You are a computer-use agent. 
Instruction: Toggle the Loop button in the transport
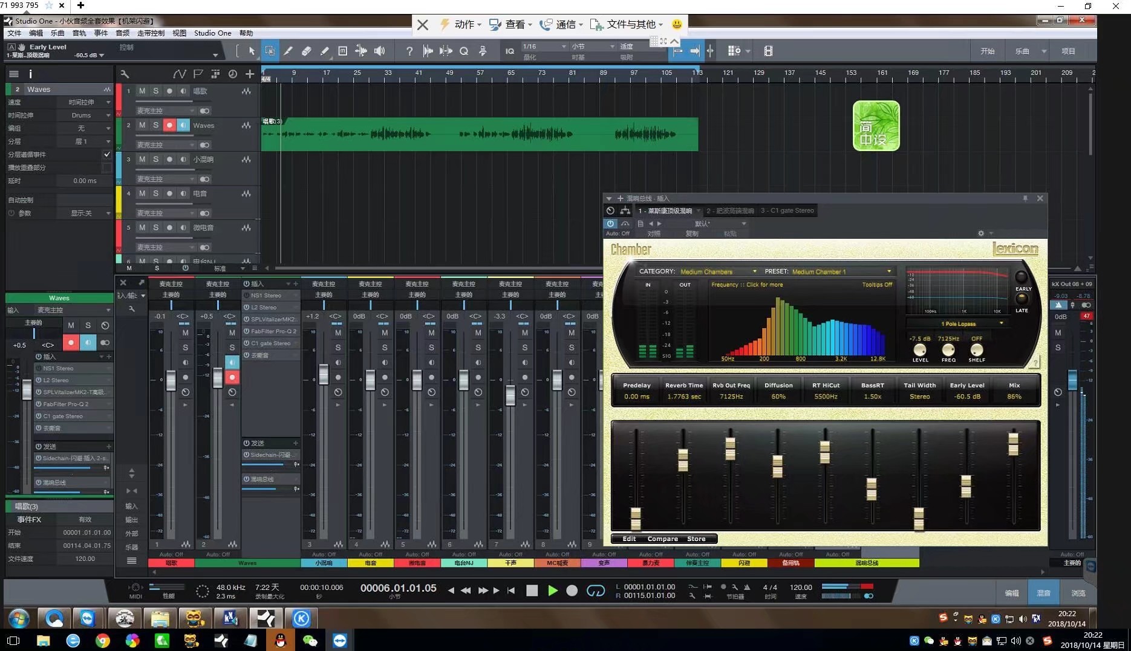point(595,591)
